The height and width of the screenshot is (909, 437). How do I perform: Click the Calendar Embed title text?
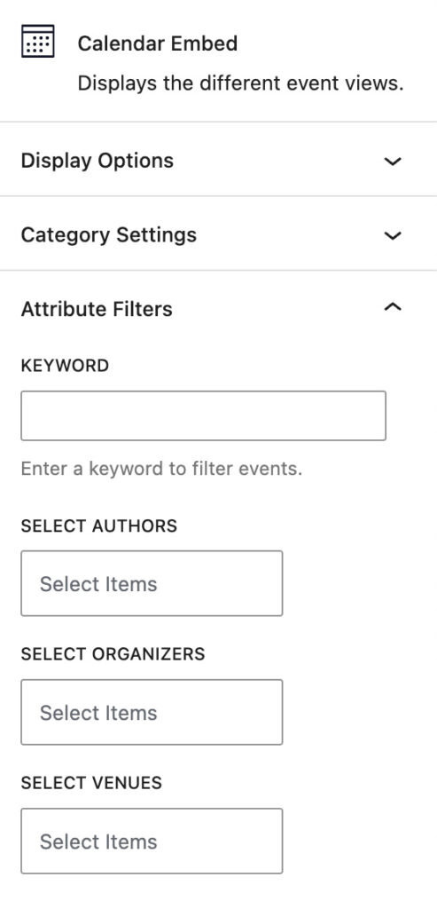click(158, 43)
